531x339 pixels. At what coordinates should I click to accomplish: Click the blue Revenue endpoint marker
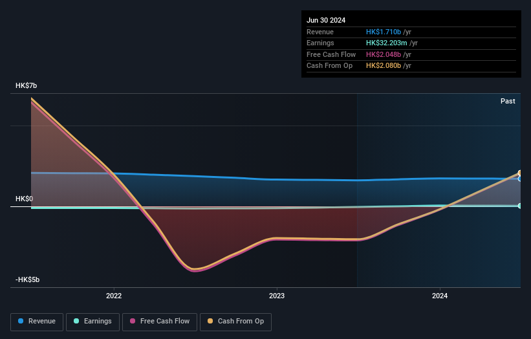(x=520, y=179)
